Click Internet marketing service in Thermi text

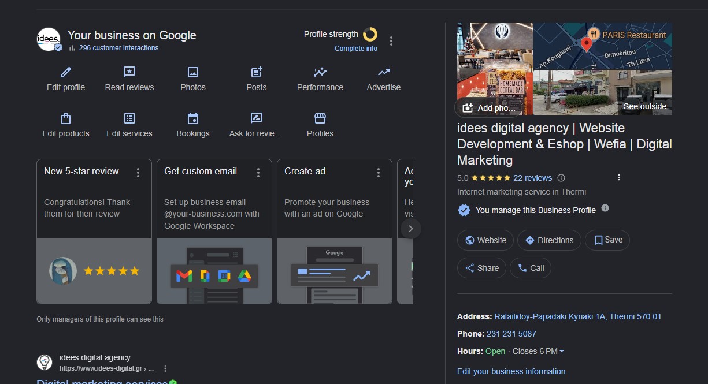pyautogui.click(x=521, y=192)
